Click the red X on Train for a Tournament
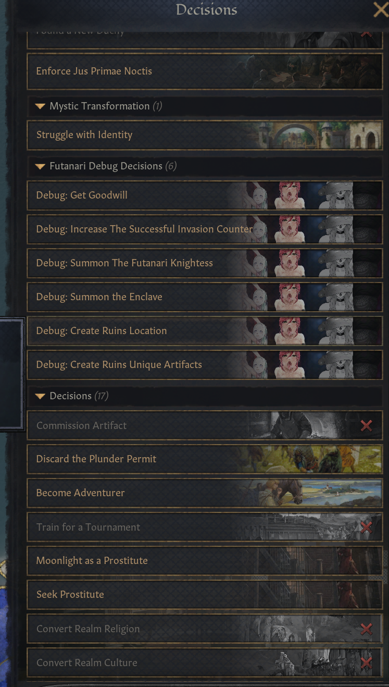This screenshot has width=389, height=687. click(x=366, y=527)
